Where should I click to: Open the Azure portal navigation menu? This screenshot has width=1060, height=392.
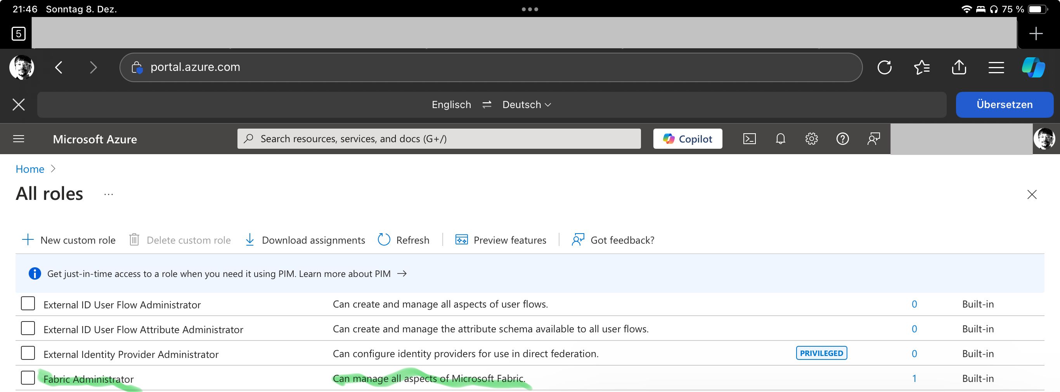pyautogui.click(x=19, y=139)
